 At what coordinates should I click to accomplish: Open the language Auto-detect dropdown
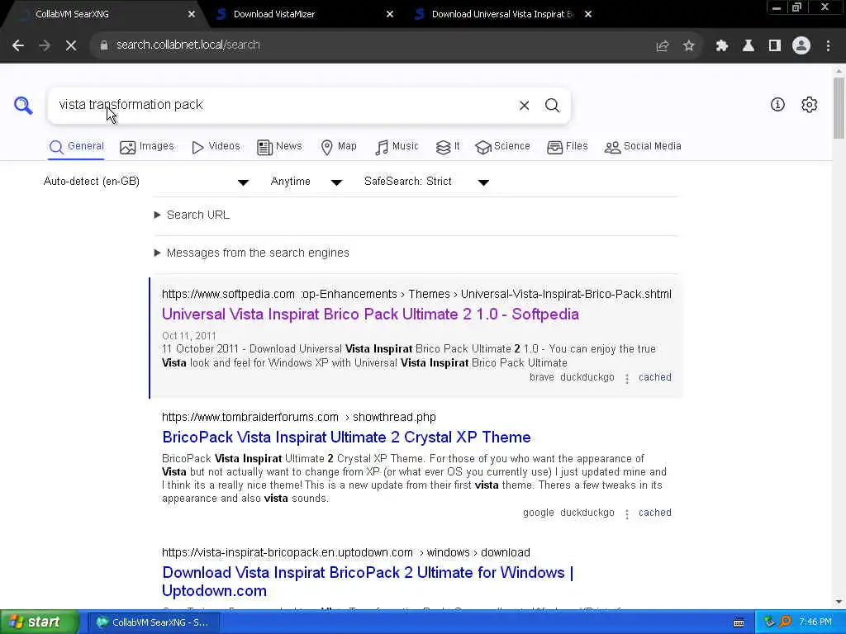point(145,182)
